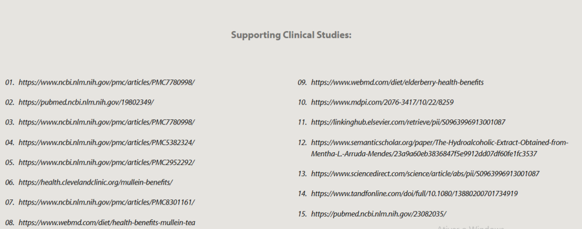Click the Supporting Clinical Studies heading
This screenshot has width=582, height=229.
click(291, 35)
